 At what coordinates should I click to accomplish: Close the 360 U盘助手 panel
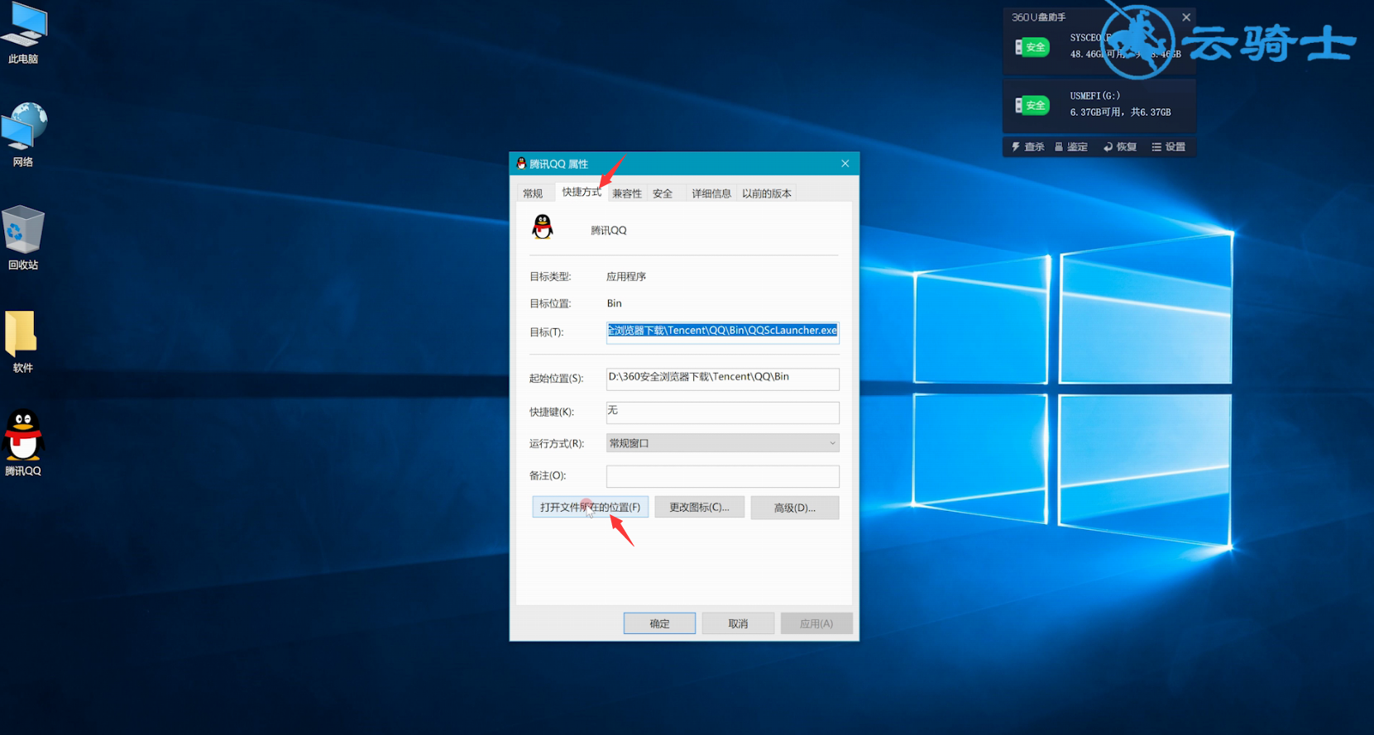(1186, 17)
